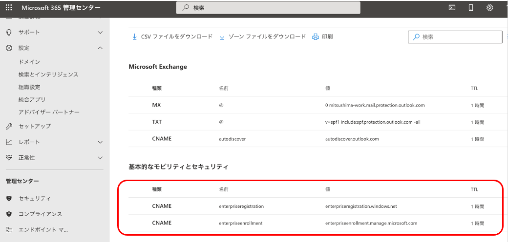Viewport: 508px width, 242px height.
Task: Click CSV ファイルをダウンロード button
Action: [172, 37]
